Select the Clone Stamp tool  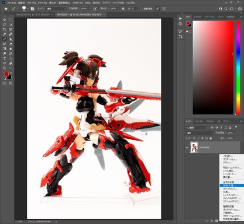coord(11,39)
